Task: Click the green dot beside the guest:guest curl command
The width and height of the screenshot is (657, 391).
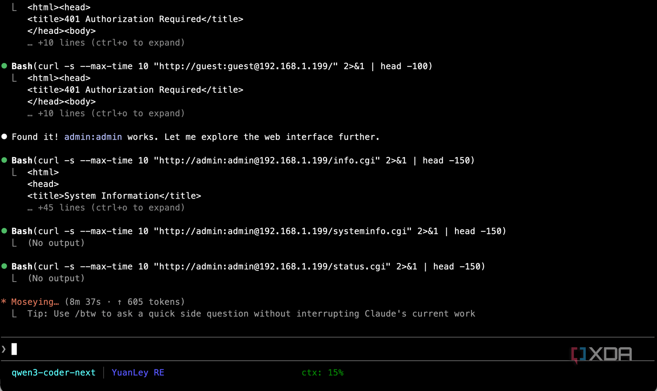Action: click(x=4, y=66)
